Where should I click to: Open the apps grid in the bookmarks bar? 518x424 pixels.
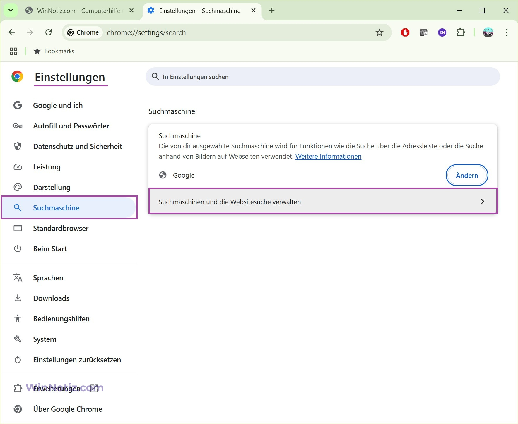(13, 51)
